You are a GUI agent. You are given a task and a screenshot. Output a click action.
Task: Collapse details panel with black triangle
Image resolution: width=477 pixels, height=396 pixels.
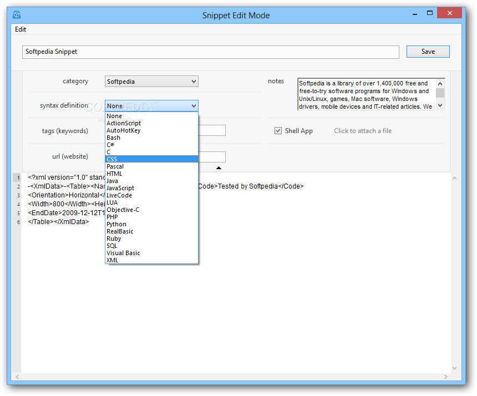[219, 168]
